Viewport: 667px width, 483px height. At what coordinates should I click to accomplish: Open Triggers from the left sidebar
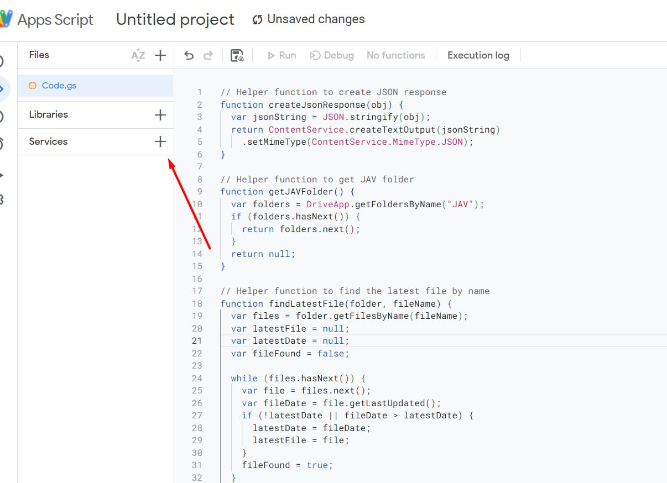[2, 144]
